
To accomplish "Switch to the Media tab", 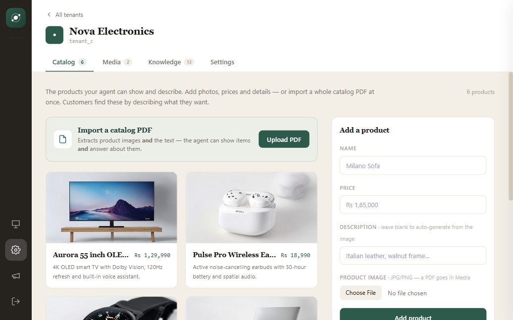I will pyautogui.click(x=117, y=62).
